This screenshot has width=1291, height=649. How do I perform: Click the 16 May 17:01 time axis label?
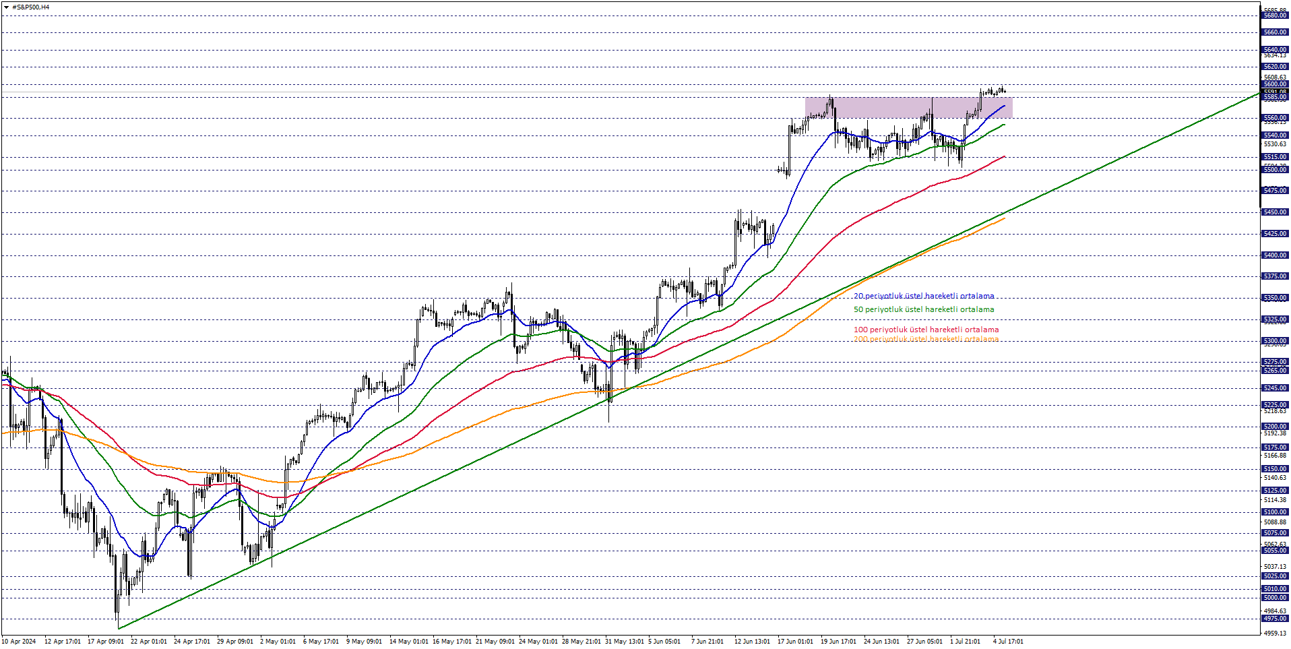point(451,642)
